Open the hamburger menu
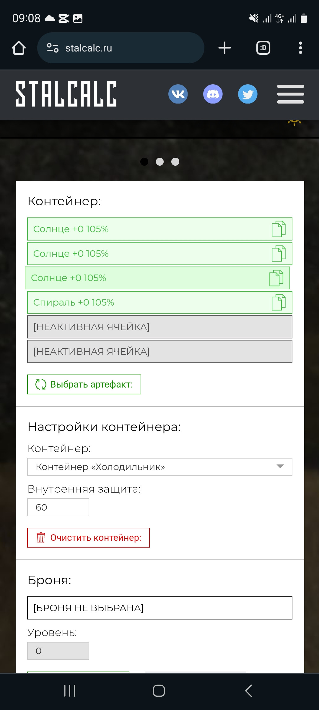Image resolution: width=319 pixels, height=710 pixels. coord(291,94)
